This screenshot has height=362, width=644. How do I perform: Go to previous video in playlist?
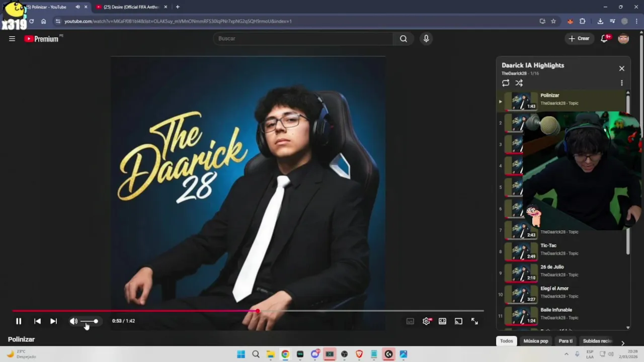tap(37, 321)
